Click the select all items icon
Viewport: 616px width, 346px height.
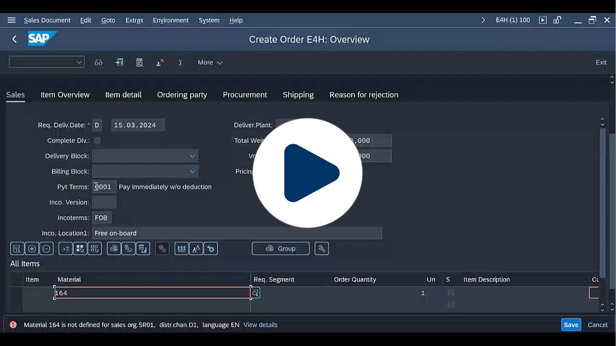point(80,248)
